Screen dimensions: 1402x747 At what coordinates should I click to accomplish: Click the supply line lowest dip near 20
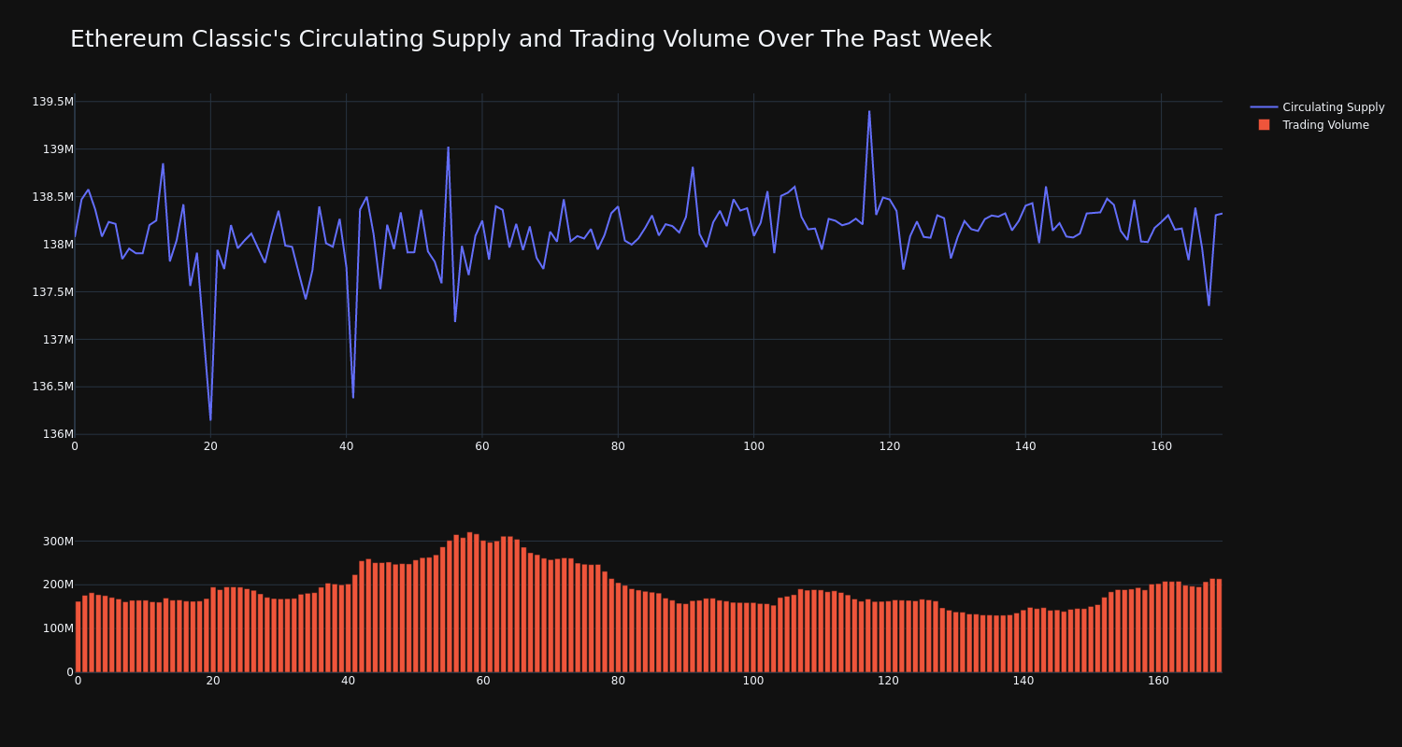point(210,419)
